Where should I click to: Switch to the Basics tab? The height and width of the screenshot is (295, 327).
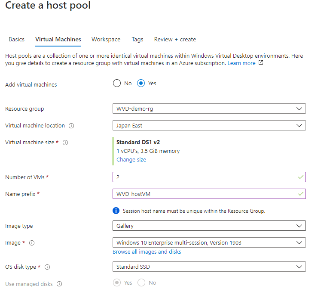coord(17,39)
